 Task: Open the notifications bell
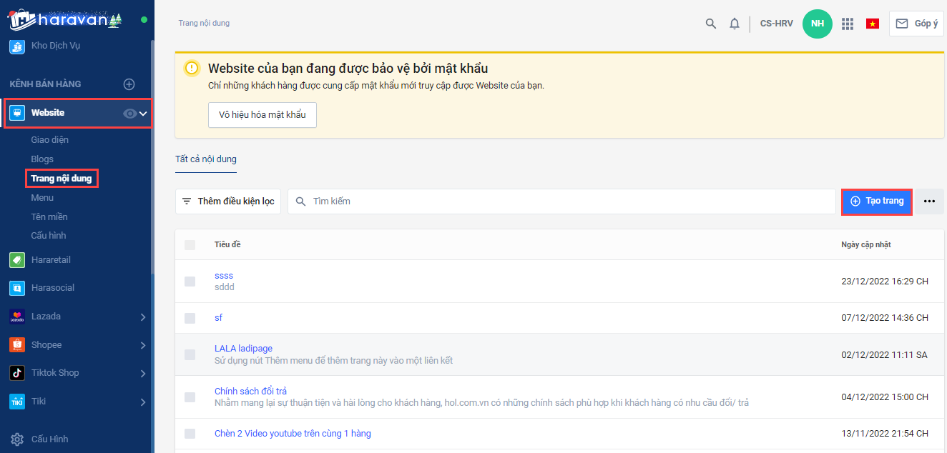pos(735,24)
